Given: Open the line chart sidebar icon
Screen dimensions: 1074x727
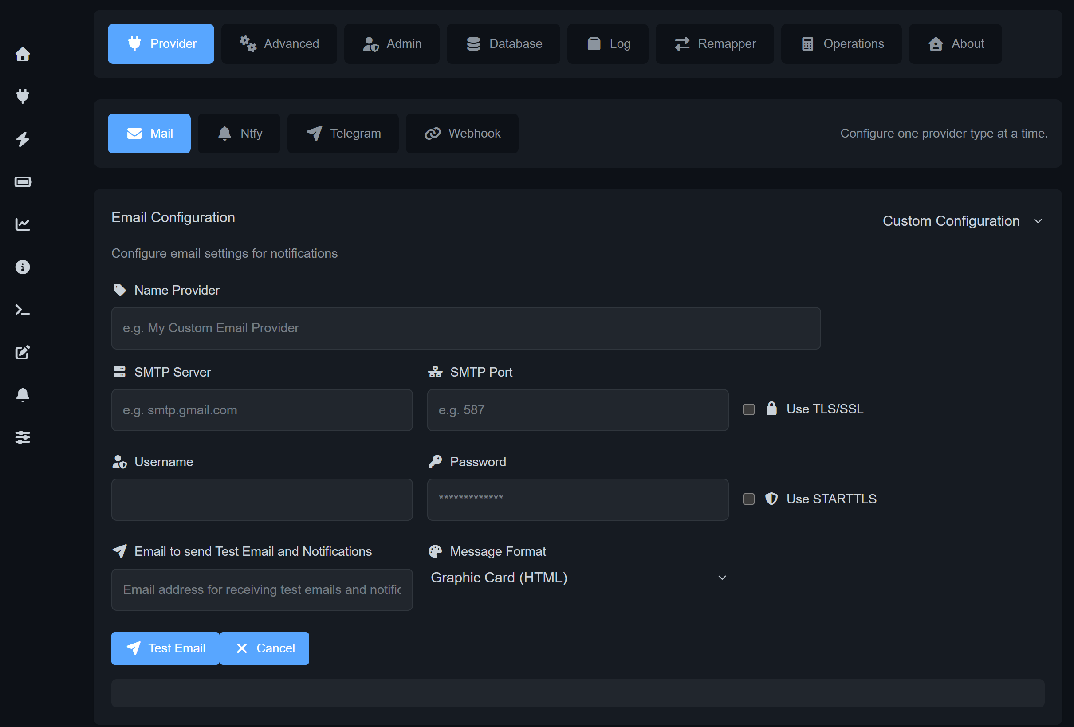Looking at the screenshot, I should [23, 224].
